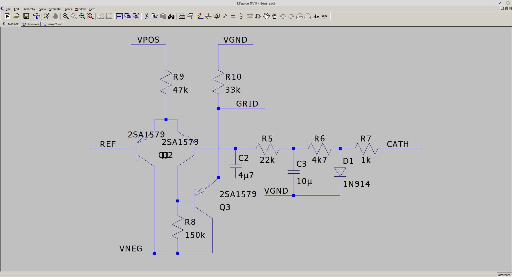The image size is (512, 277).
Task: Place a Ground symbol
Action: tap(208, 16)
